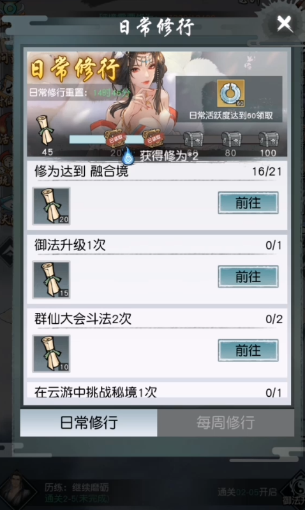
Task: Close the 日常修行 panel
Action: 285,24
